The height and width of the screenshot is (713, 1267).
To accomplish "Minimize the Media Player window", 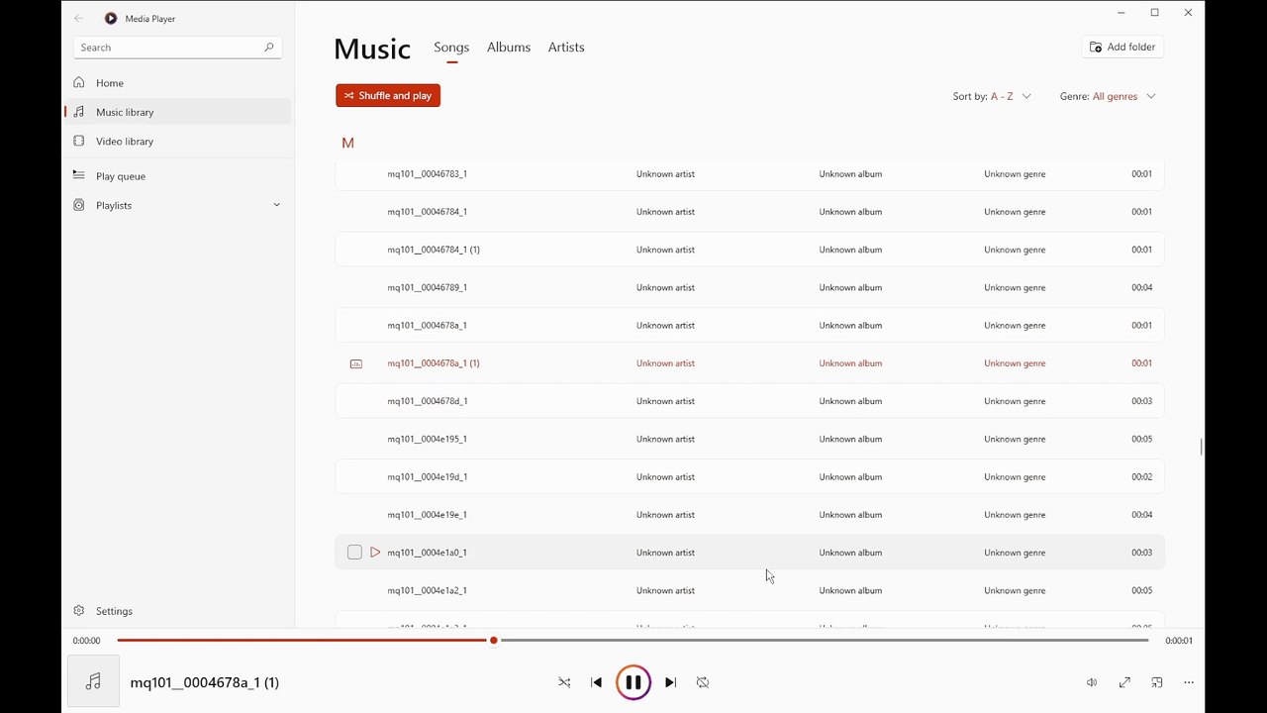I will click(x=1121, y=13).
